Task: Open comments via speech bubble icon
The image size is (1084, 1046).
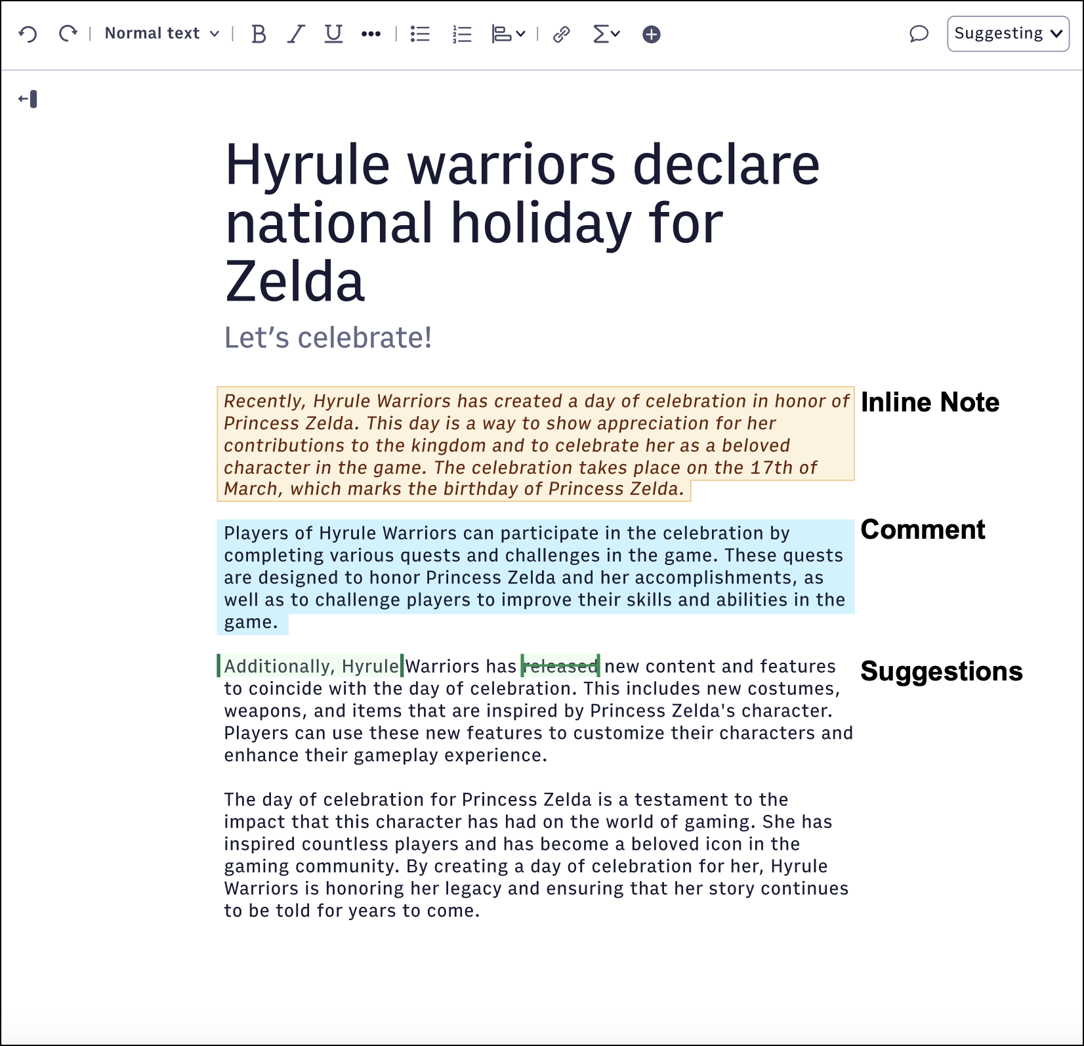Action: pos(919,33)
